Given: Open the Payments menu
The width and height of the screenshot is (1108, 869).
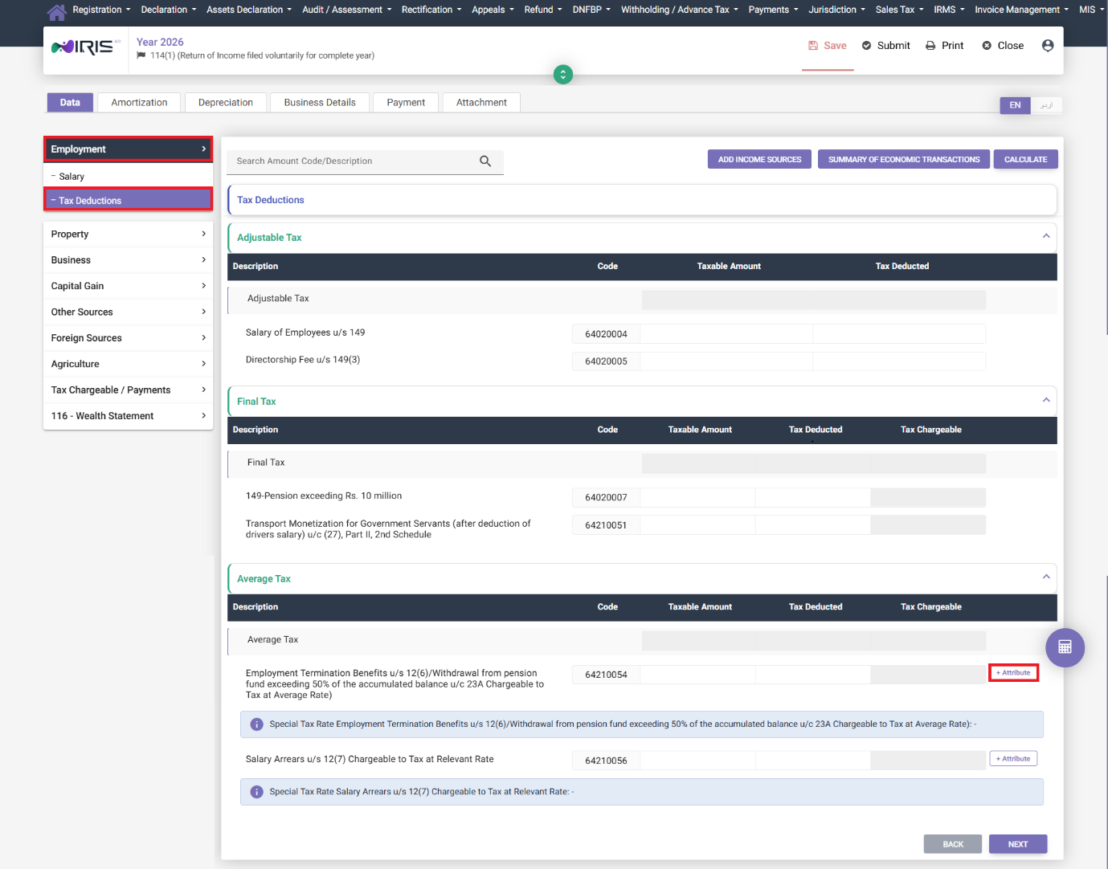Looking at the screenshot, I should pyautogui.click(x=773, y=10).
